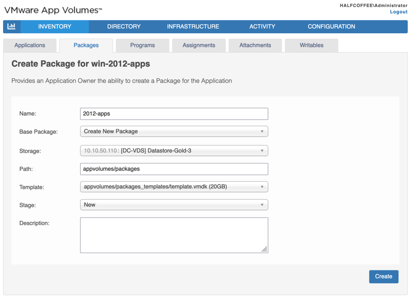Open the Template dropdown
413x298 pixels.
[x=174, y=187]
